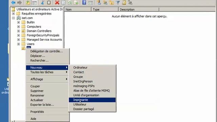217x122 pixels.
Task: Create a new group via toolbar icon
Action: click(105, 2)
